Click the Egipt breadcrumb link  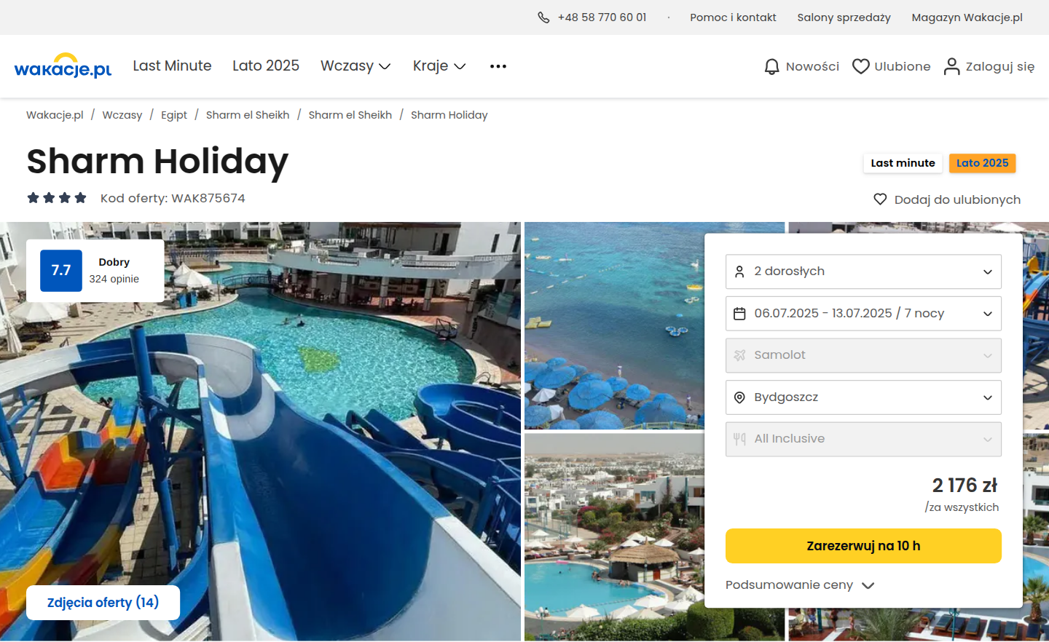(174, 115)
